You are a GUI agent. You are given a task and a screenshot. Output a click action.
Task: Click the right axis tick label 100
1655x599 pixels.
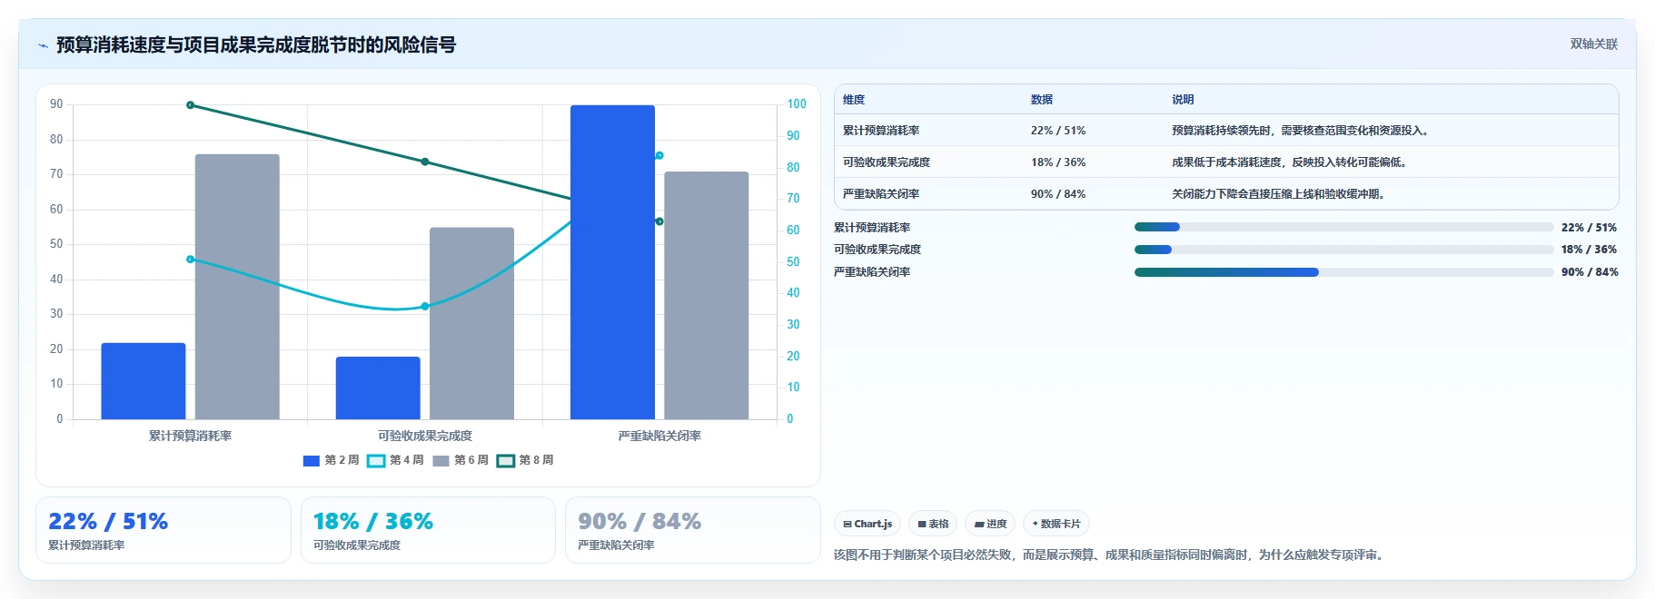(x=797, y=104)
